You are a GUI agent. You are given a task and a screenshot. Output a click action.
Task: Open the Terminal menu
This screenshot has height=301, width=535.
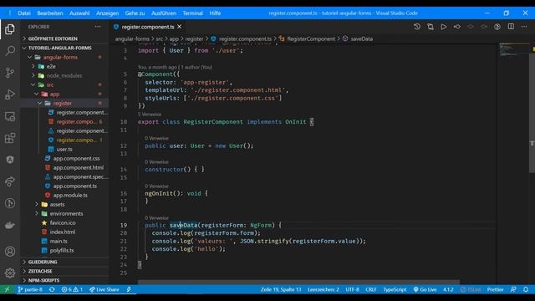[193, 13]
